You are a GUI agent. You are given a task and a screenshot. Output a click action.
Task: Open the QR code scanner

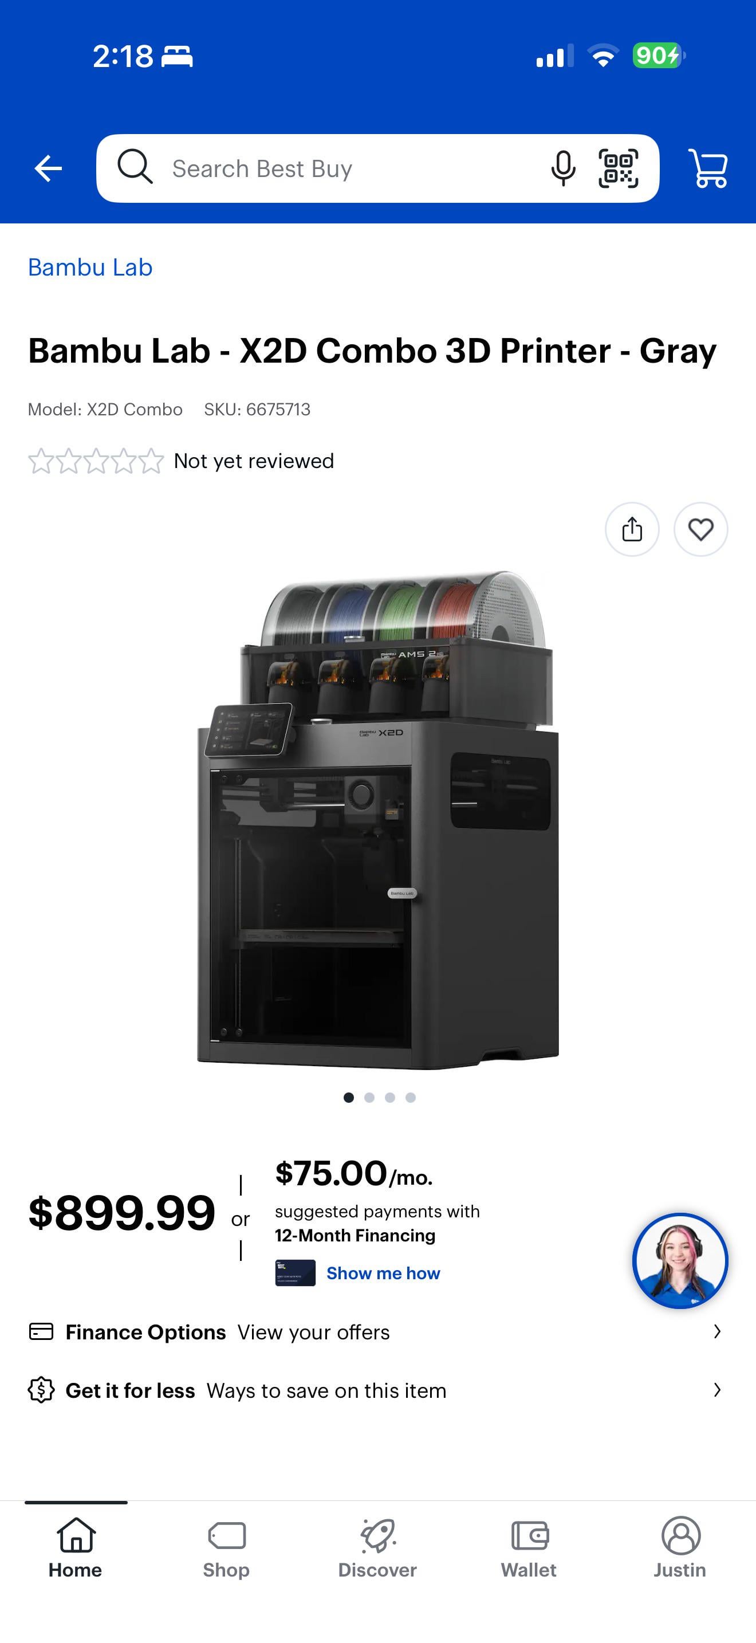click(617, 168)
